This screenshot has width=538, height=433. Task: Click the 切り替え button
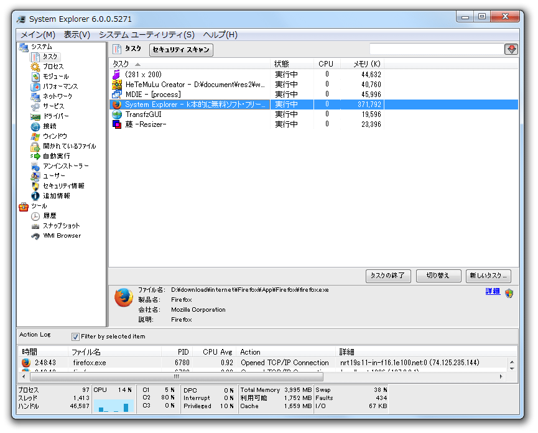click(x=438, y=276)
